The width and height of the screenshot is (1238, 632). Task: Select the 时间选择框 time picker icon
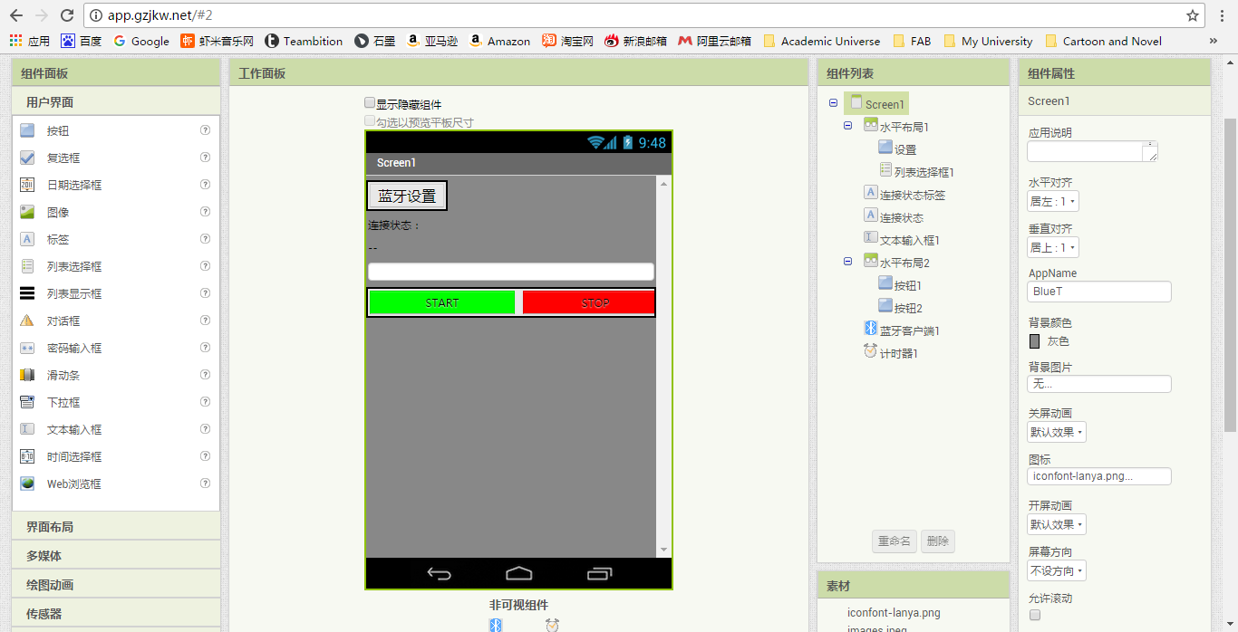[27, 456]
